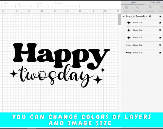The height and width of the screenshot is (129, 163).
Task: Click the Position Y stepper arrows
Action: click(80, 6)
